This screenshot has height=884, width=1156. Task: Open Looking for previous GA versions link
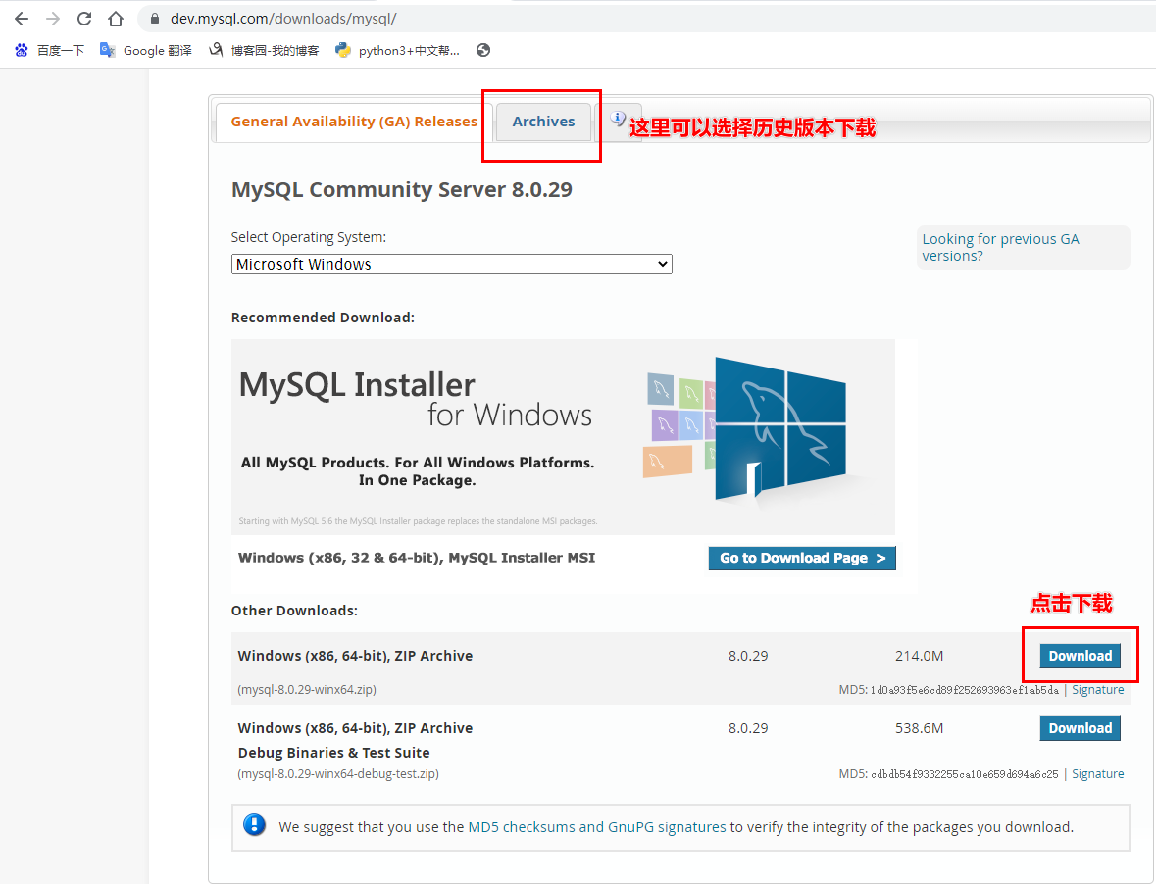(1000, 248)
